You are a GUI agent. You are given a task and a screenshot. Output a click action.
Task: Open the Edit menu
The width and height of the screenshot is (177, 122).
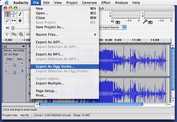46,3
